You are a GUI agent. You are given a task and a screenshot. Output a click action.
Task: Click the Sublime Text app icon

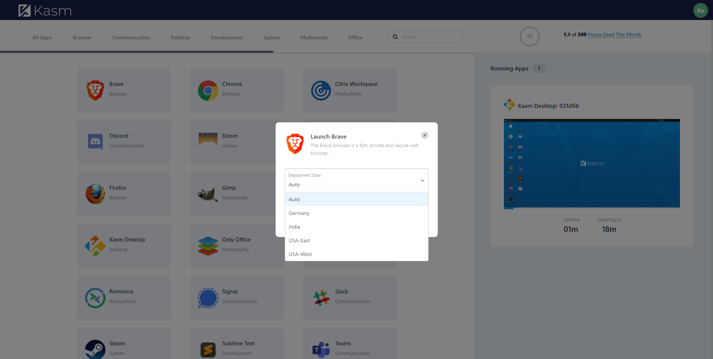click(x=208, y=350)
